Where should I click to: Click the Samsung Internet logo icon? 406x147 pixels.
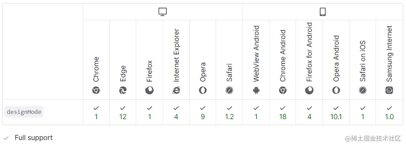click(x=389, y=91)
